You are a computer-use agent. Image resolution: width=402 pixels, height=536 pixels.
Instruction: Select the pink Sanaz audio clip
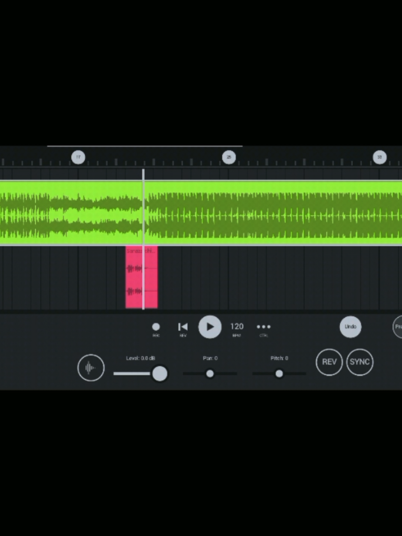coord(142,277)
